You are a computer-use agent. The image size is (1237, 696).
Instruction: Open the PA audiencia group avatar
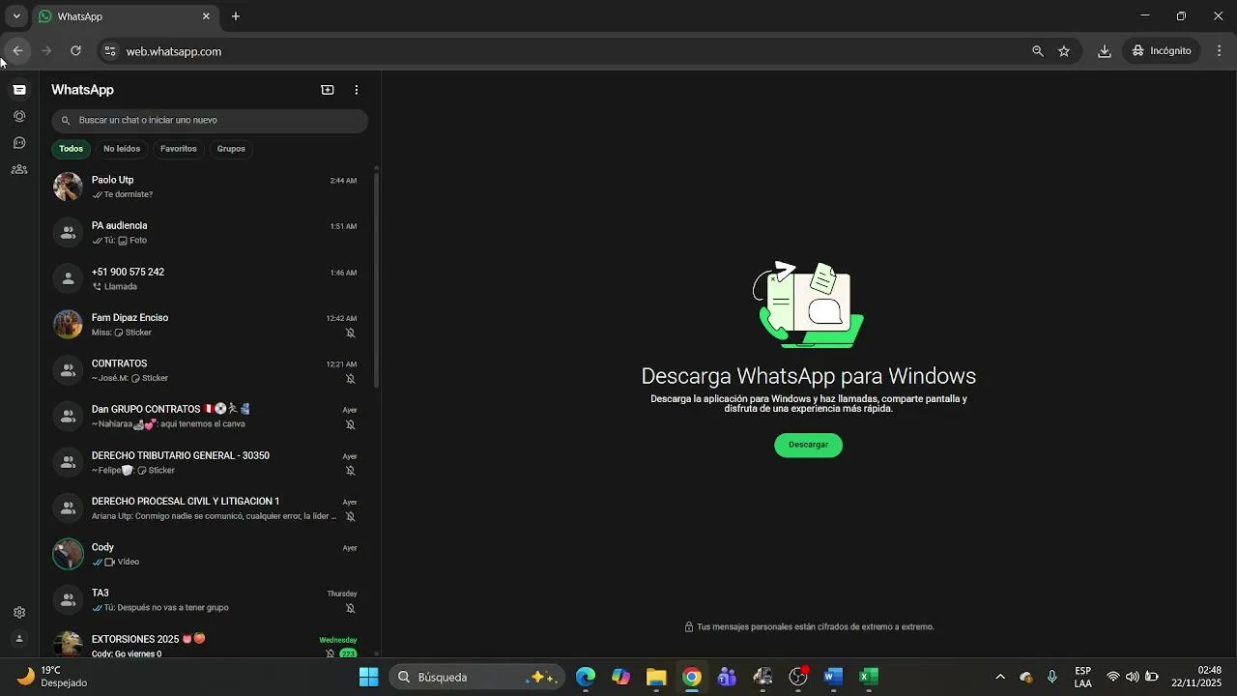[x=68, y=233]
